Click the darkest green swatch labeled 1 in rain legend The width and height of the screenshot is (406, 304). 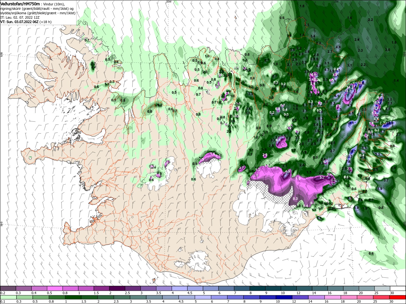point(73,297)
